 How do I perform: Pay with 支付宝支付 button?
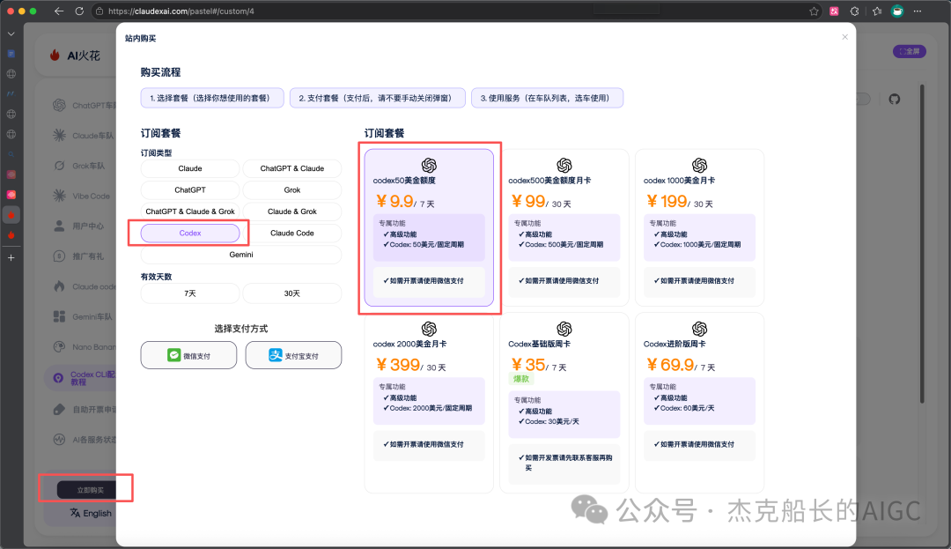click(x=293, y=355)
